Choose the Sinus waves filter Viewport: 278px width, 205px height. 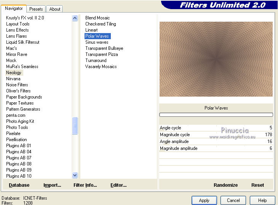97,42
